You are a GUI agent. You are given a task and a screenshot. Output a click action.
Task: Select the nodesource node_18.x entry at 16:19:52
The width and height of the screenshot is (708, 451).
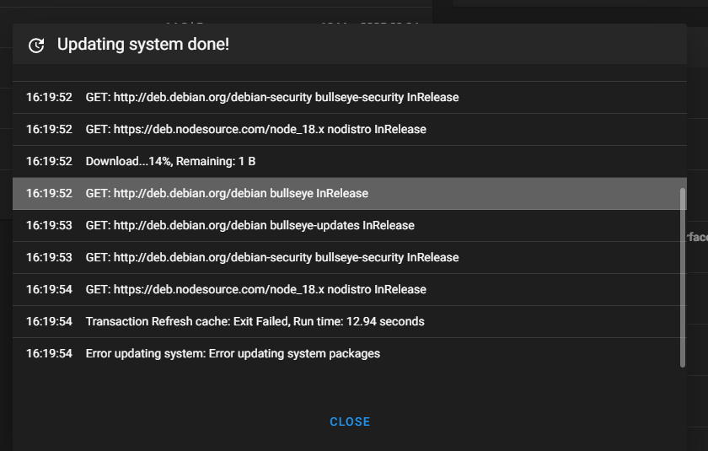pyautogui.click(x=350, y=129)
